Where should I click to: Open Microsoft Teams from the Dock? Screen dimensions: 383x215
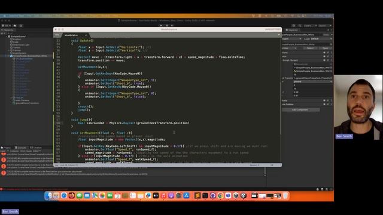pyautogui.click(x=228, y=195)
